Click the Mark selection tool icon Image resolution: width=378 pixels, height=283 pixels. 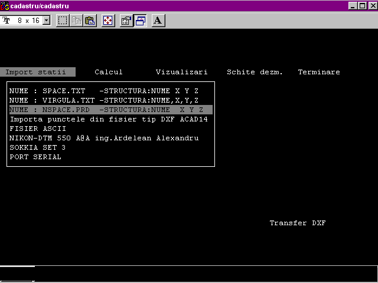coord(63,21)
